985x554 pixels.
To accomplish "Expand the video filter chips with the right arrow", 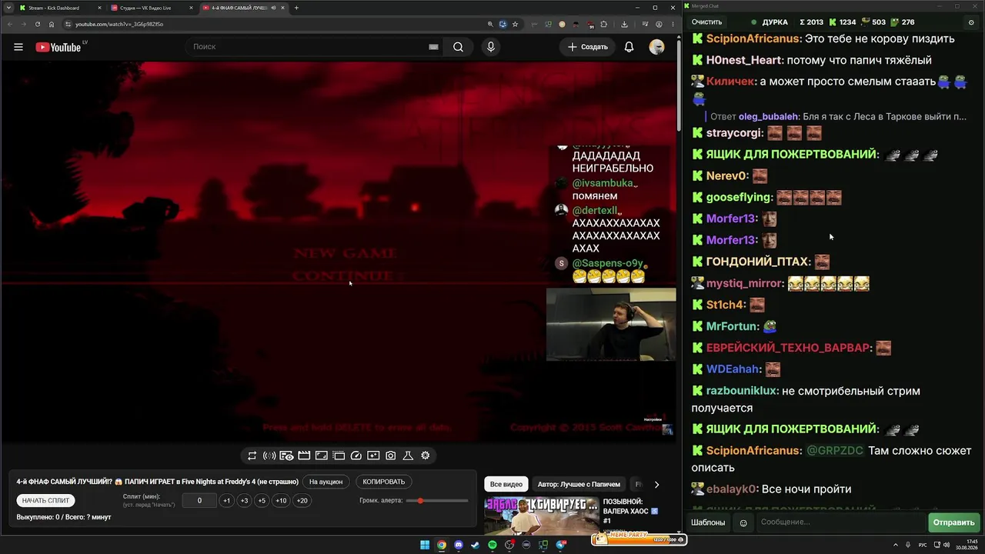I will coord(656,484).
